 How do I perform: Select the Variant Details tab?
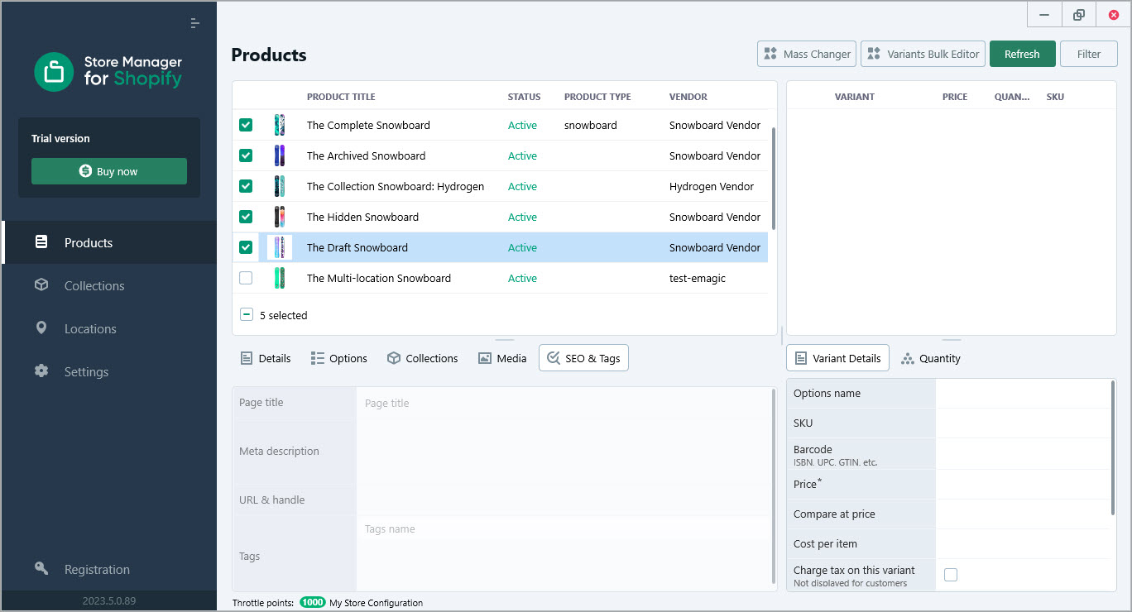[x=837, y=358]
